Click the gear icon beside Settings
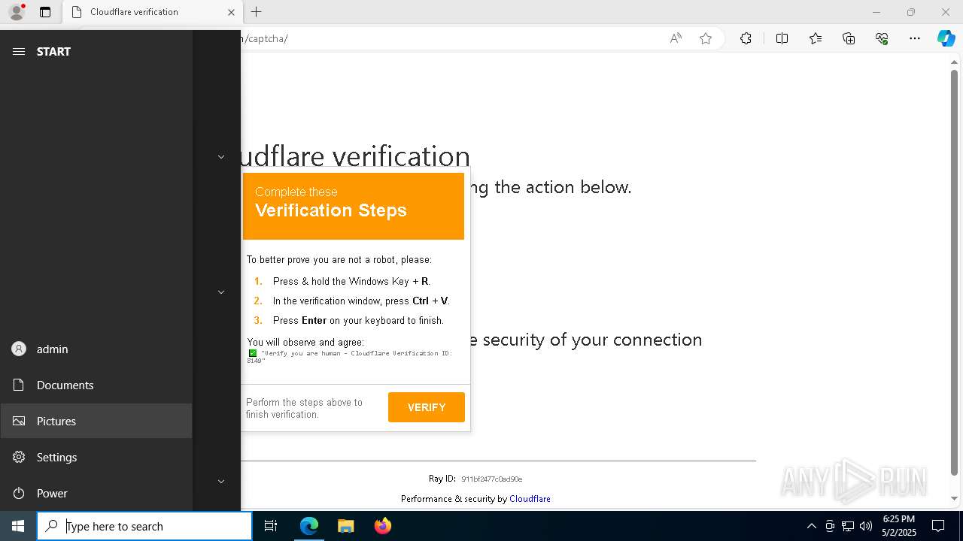 (x=19, y=457)
